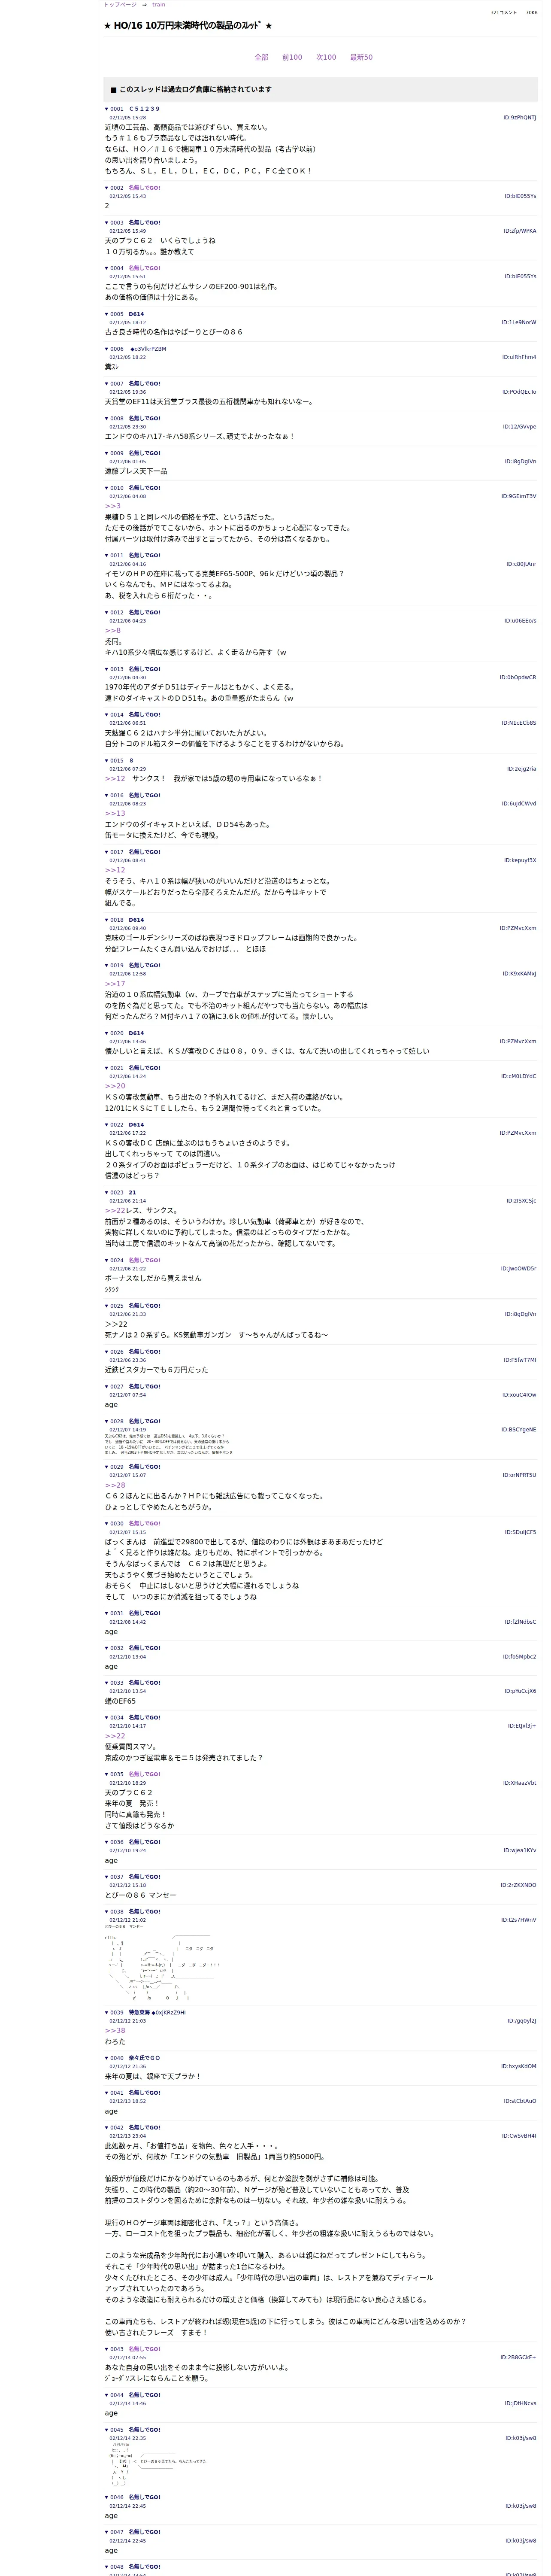Click ID:1Le9NorW on post 0005
Image resolution: width=551 pixels, height=2576 pixels.
tap(519, 322)
